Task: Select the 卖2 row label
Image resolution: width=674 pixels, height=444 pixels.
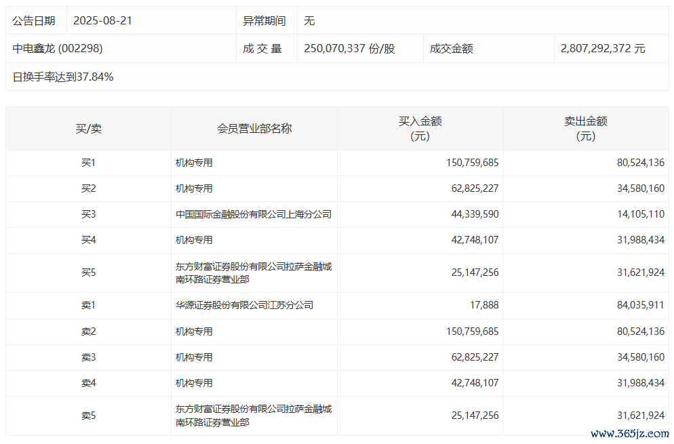Action: coord(89,332)
